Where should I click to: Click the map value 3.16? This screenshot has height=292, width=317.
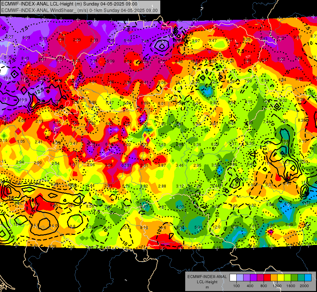pyautogui.click(x=4, y=140)
